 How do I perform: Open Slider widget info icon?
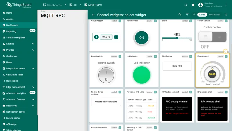191,21
